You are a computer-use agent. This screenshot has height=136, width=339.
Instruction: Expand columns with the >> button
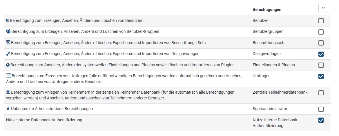point(323,8)
